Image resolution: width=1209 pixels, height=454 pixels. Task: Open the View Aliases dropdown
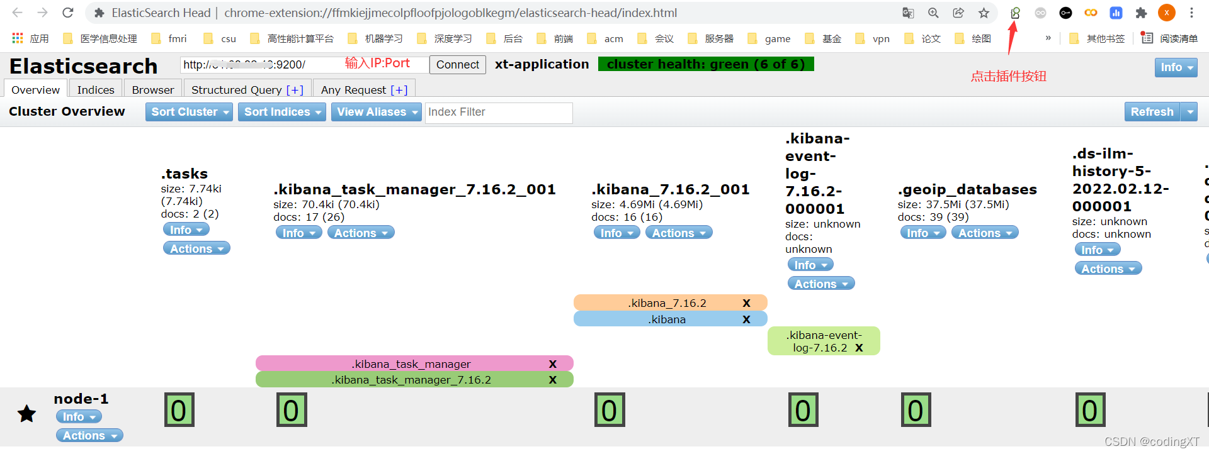[376, 112]
